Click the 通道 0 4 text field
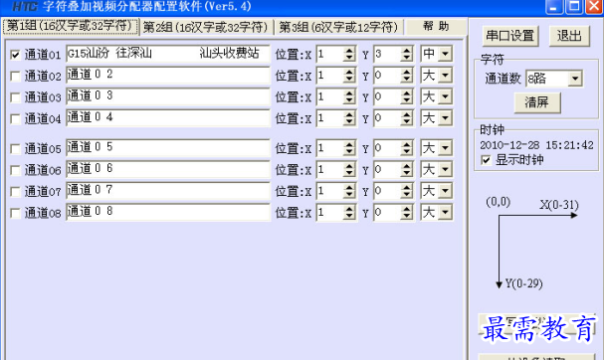This screenshot has width=604, height=360. pos(168,117)
